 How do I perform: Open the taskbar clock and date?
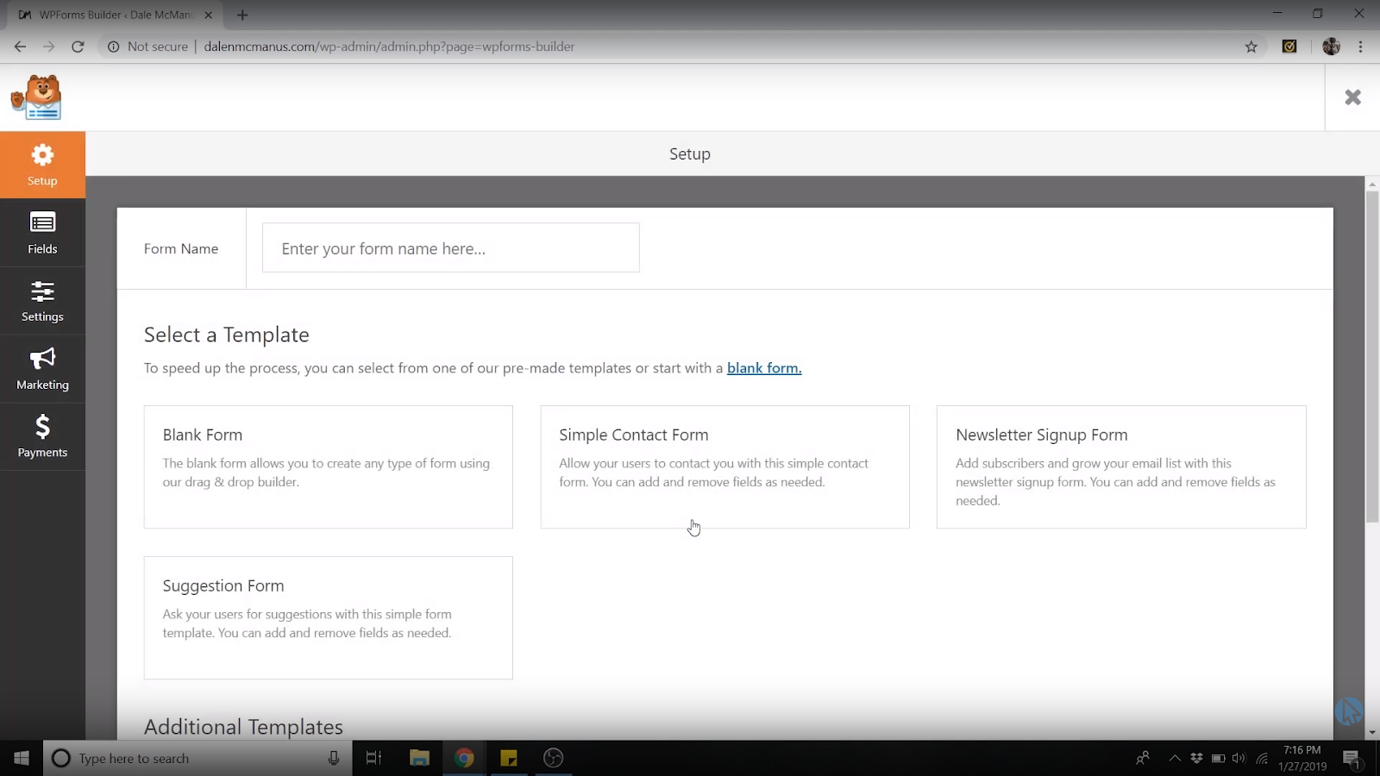(1302, 758)
